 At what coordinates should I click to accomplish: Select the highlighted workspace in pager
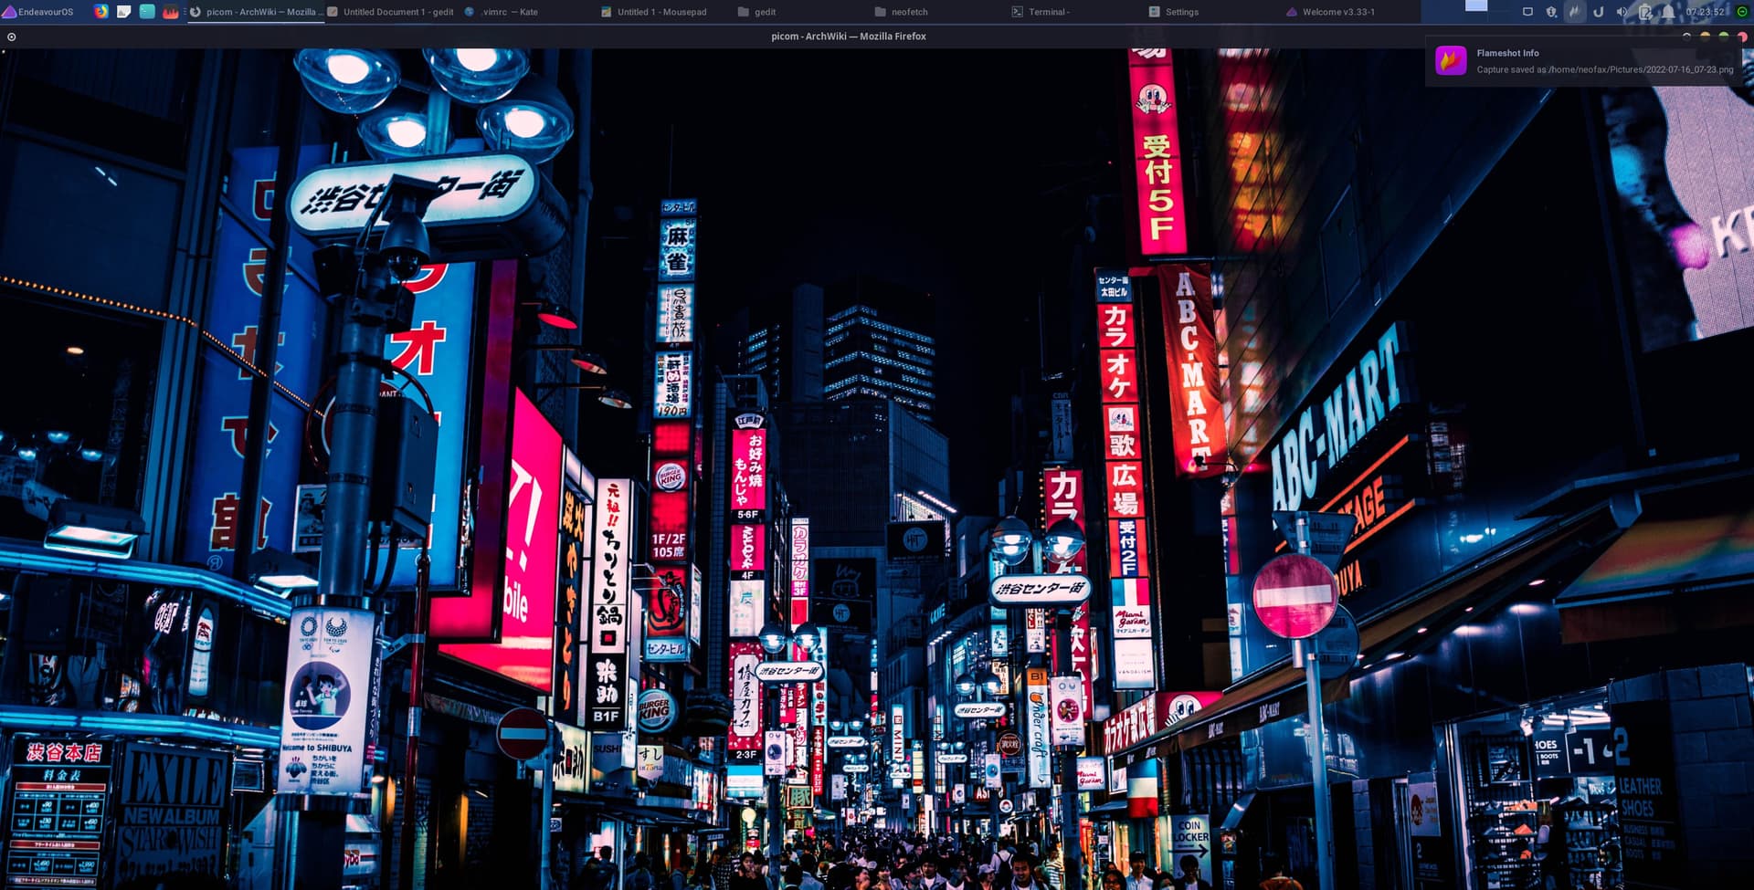pos(1476,5)
